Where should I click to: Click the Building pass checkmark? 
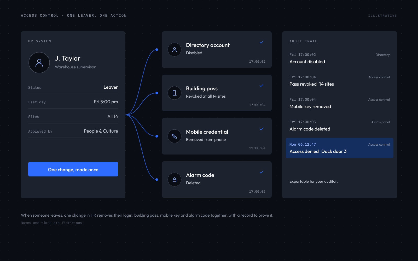click(x=261, y=85)
